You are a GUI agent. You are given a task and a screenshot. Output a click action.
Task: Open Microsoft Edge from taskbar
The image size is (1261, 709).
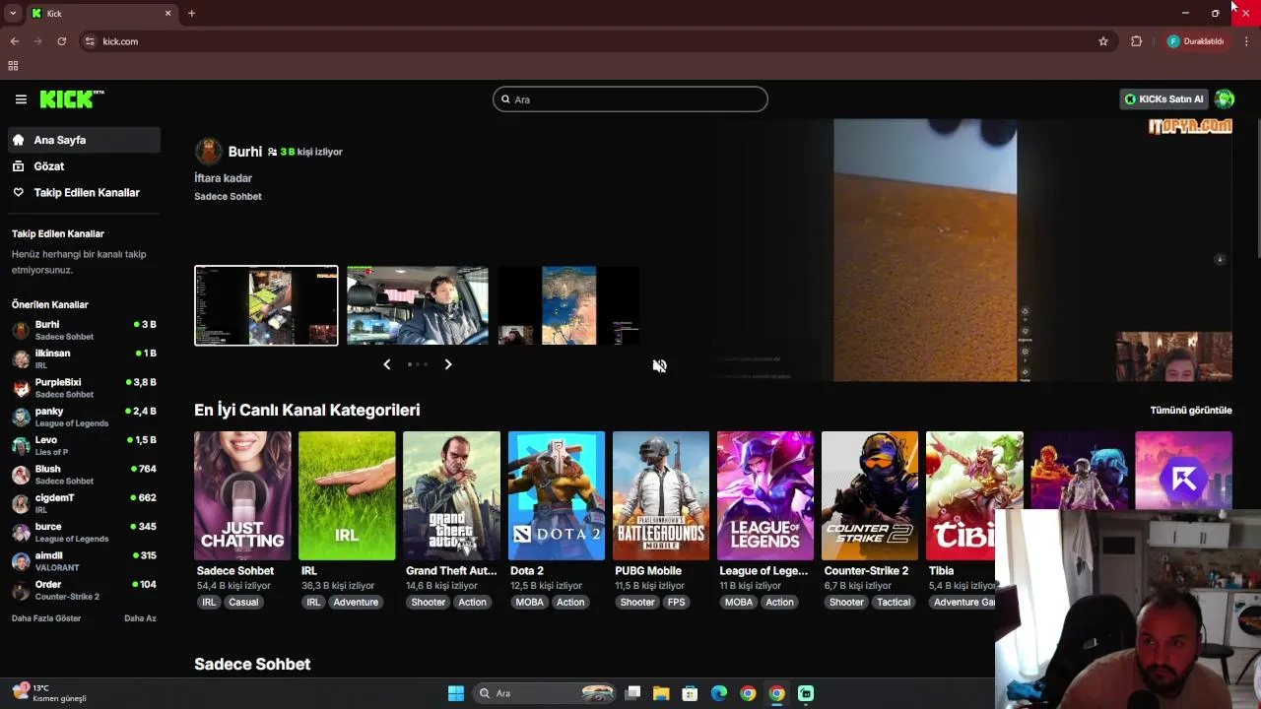coord(719,693)
